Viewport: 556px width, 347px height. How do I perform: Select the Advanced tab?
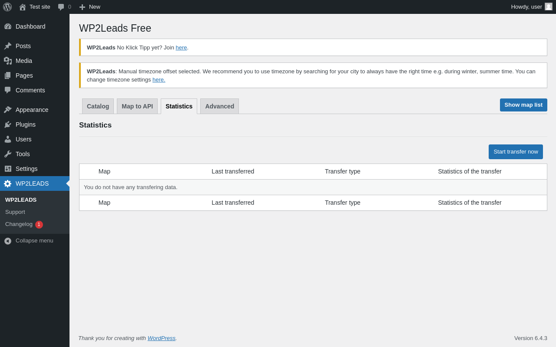tap(219, 106)
